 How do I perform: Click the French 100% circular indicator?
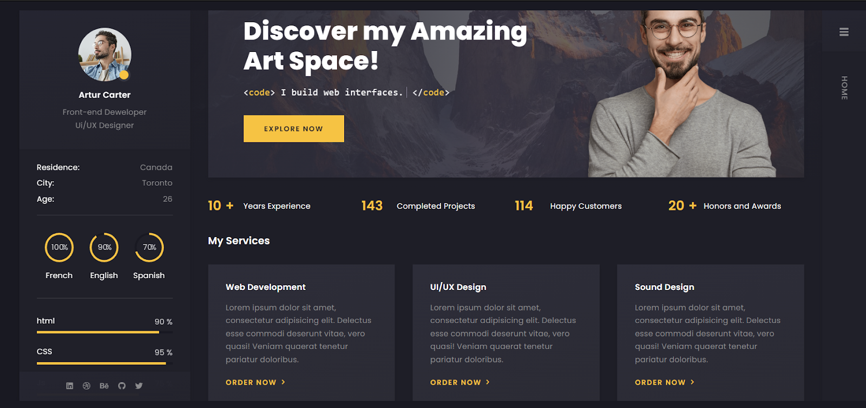(x=59, y=247)
